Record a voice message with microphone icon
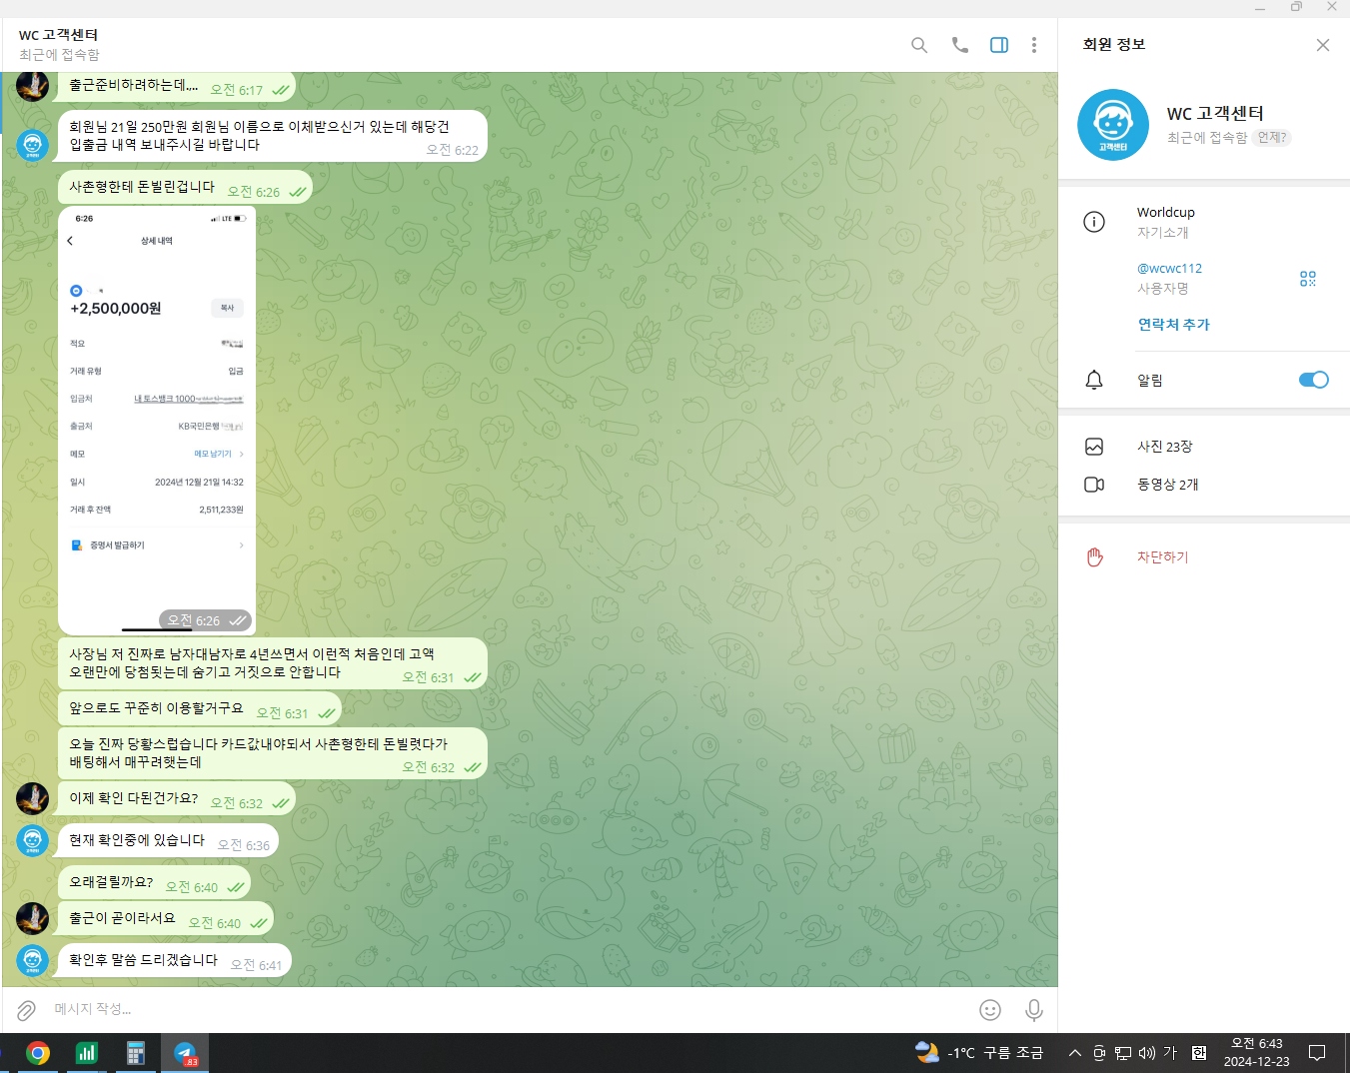Image resolution: width=1350 pixels, height=1073 pixels. pos(1033,1010)
